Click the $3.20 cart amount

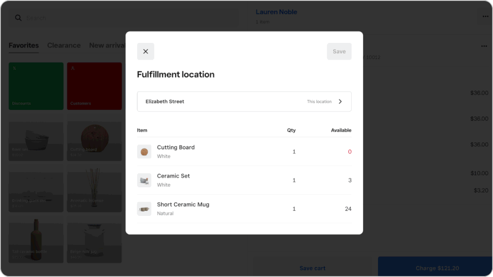(481, 190)
